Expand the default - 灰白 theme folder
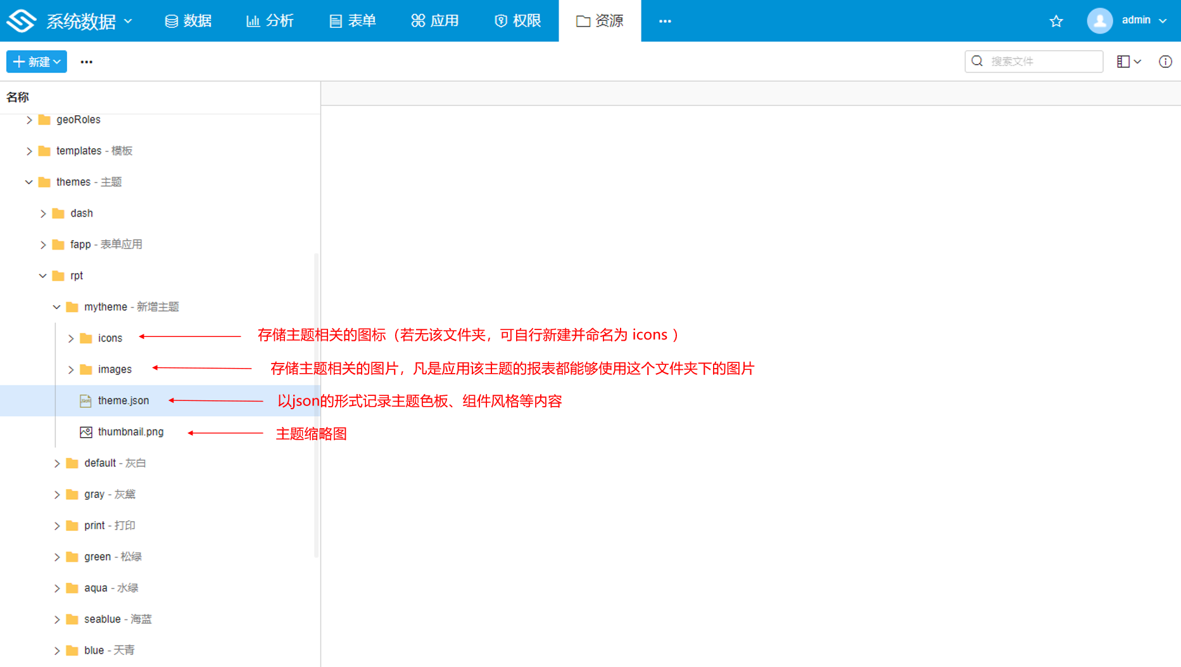Image resolution: width=1181 pixels, height=667 pixels. (x=57, y=464)
